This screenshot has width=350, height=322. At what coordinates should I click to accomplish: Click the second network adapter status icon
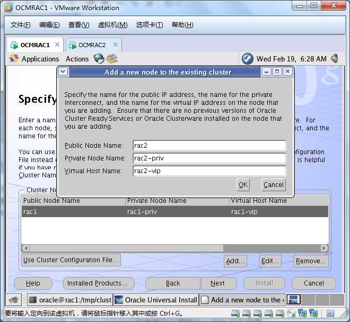pos(313,314)
